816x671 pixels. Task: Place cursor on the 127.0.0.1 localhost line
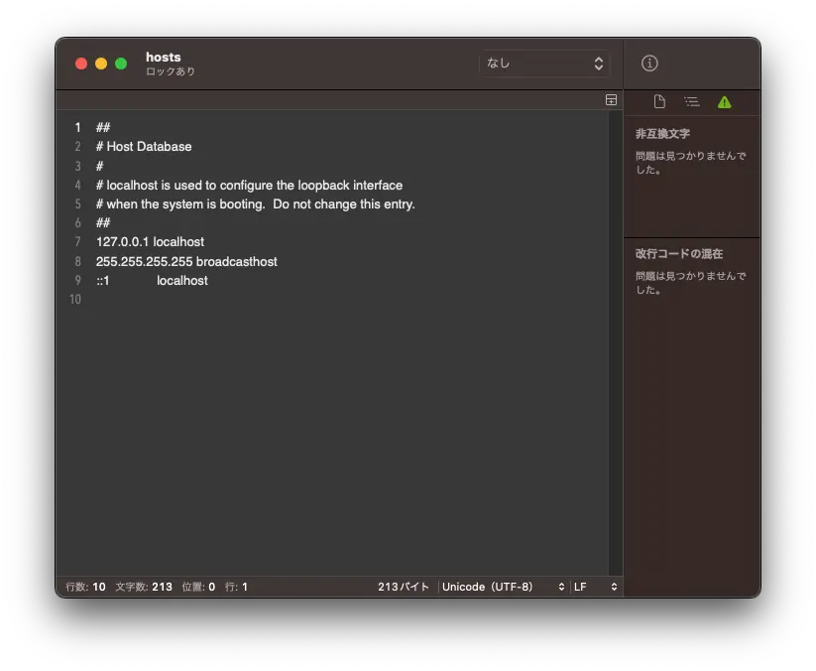click(x=151, y=242)
